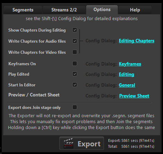The width and height of the screenshot is (163, 154).
Task: Enable Export does Join stage only
Action: coord(75,107)
